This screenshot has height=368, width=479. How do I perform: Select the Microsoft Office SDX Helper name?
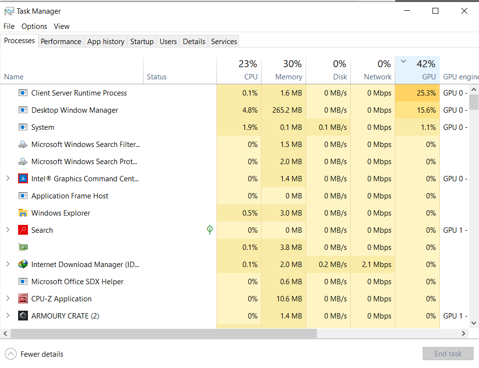click(77, 281)
